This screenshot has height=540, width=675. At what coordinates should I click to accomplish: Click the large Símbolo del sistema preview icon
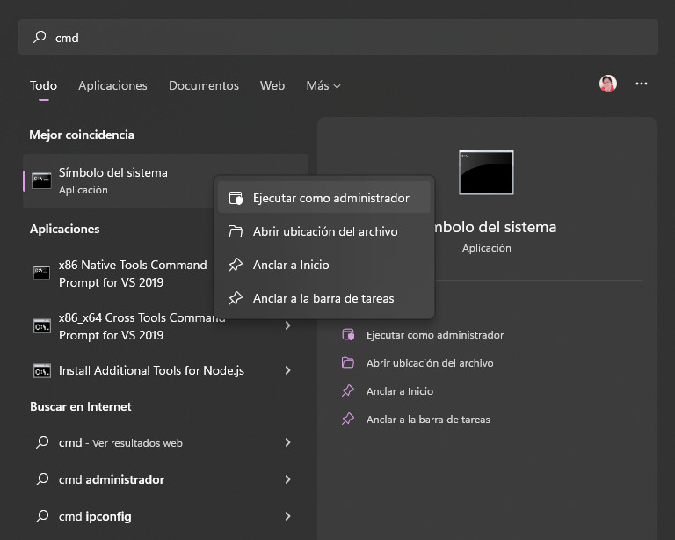[x=486, y=172]
